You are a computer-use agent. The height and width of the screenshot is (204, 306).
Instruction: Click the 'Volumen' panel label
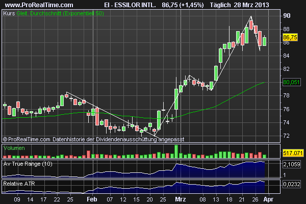point(14,148)
